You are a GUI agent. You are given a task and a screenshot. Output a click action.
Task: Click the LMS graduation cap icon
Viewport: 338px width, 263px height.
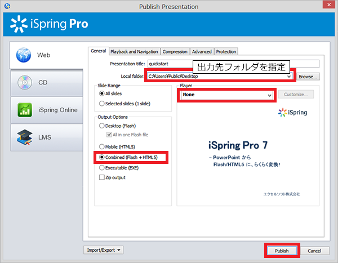[25, 137]
